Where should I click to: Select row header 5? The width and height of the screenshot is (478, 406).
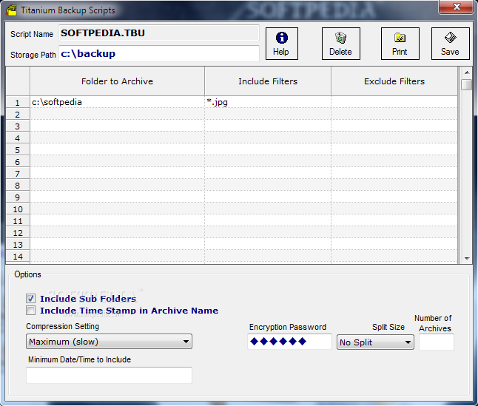click(x=18, y=150)
